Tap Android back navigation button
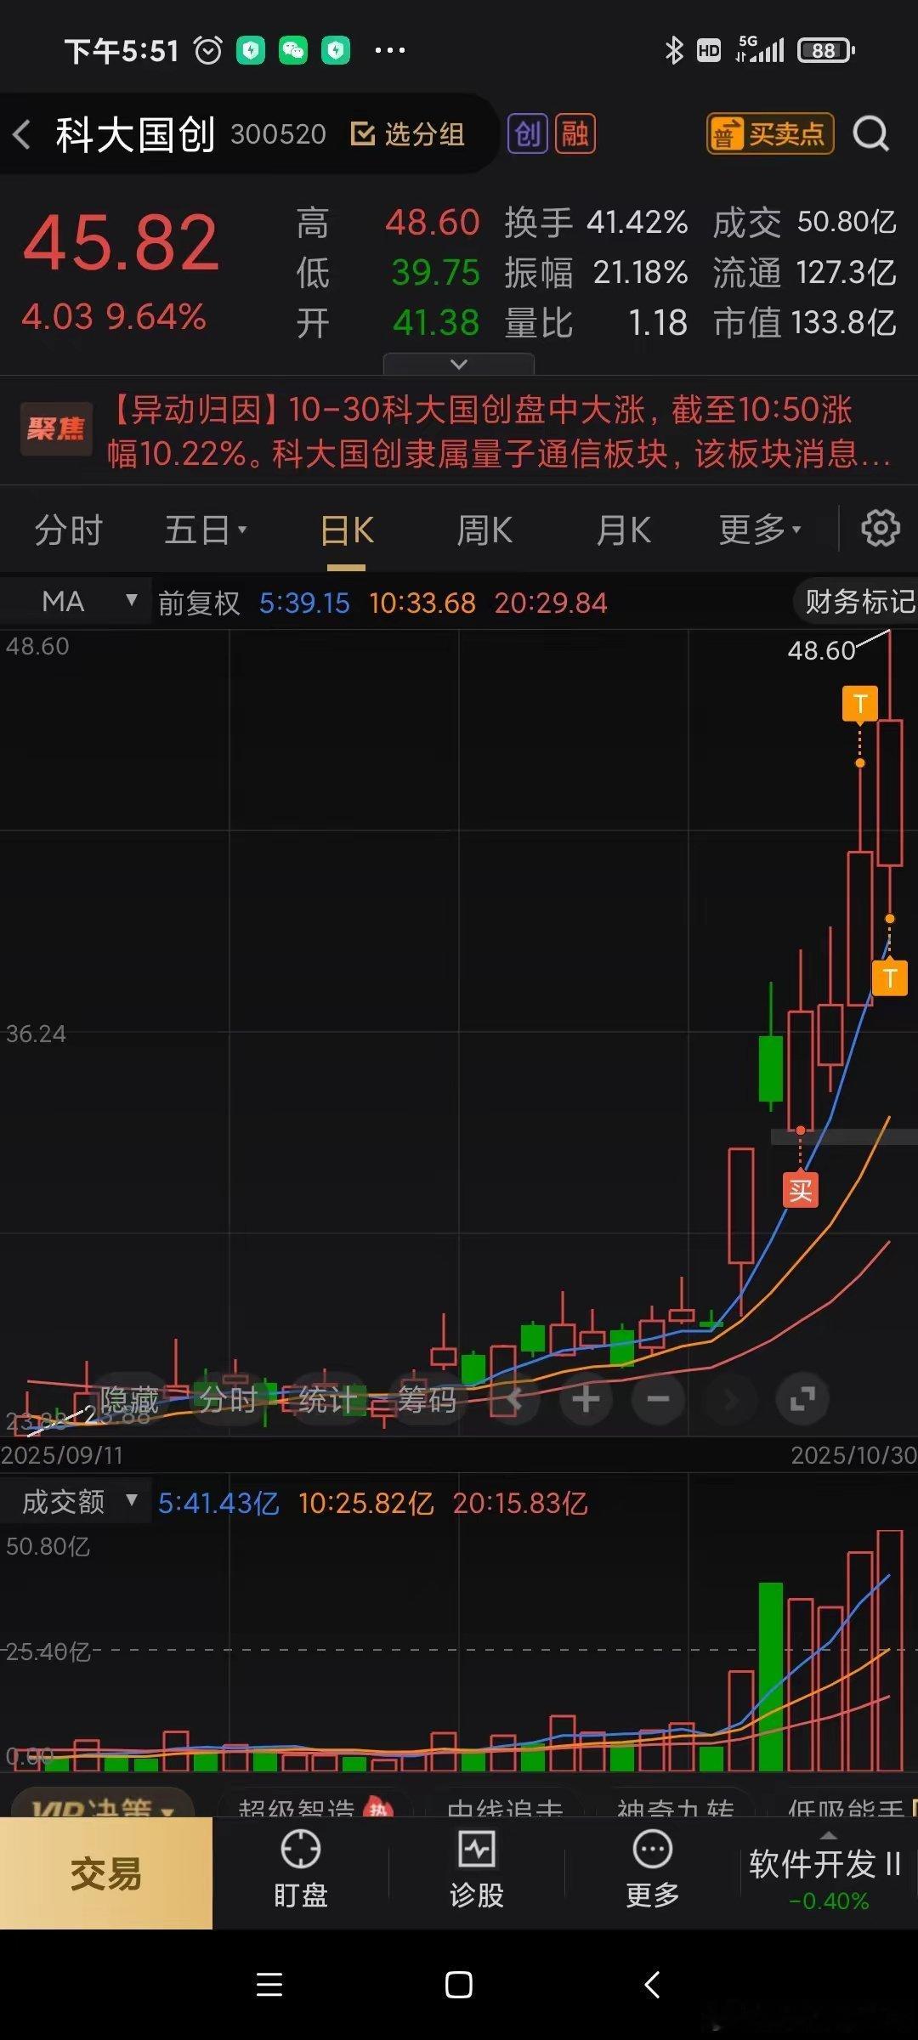This screenshot has height=2040, width=918. pyautogui.click(x=652, y=1985)
